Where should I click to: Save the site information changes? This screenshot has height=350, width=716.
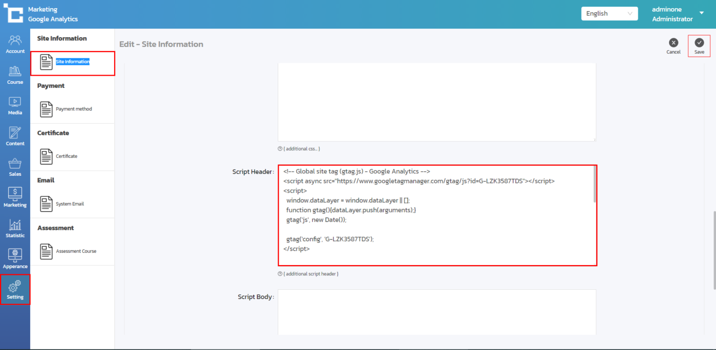(699, 46)
